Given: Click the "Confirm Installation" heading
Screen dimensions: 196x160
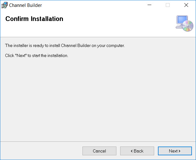Looking at the screenshot, I should [34, 19].
